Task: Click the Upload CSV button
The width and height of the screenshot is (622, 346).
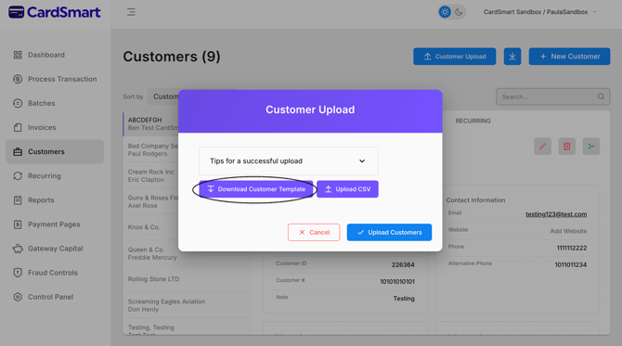Action: (347, 189)
